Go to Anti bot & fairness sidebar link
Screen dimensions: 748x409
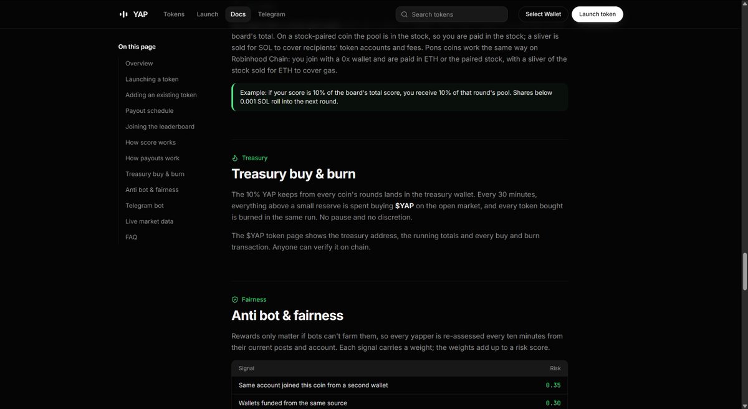point(152,190)
